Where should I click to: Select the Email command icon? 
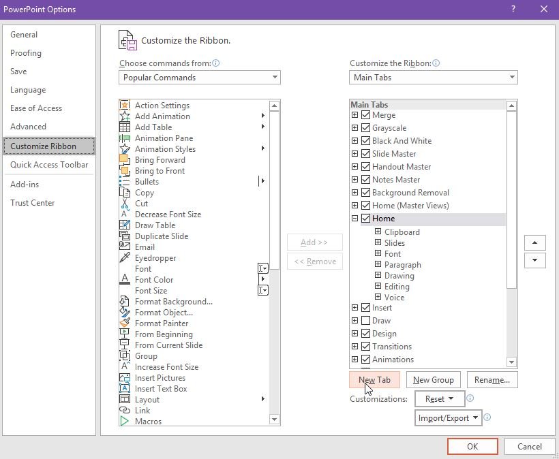pos(125,247)
